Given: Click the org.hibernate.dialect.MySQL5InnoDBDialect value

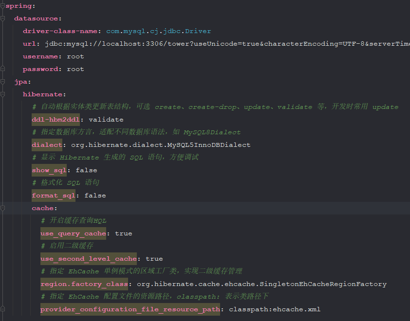Looking at the screenshot, I should tap(161, 145).
